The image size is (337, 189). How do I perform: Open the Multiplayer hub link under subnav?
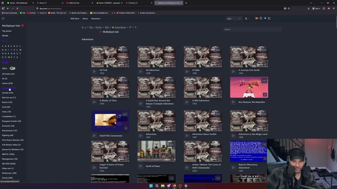coord(111,32)
